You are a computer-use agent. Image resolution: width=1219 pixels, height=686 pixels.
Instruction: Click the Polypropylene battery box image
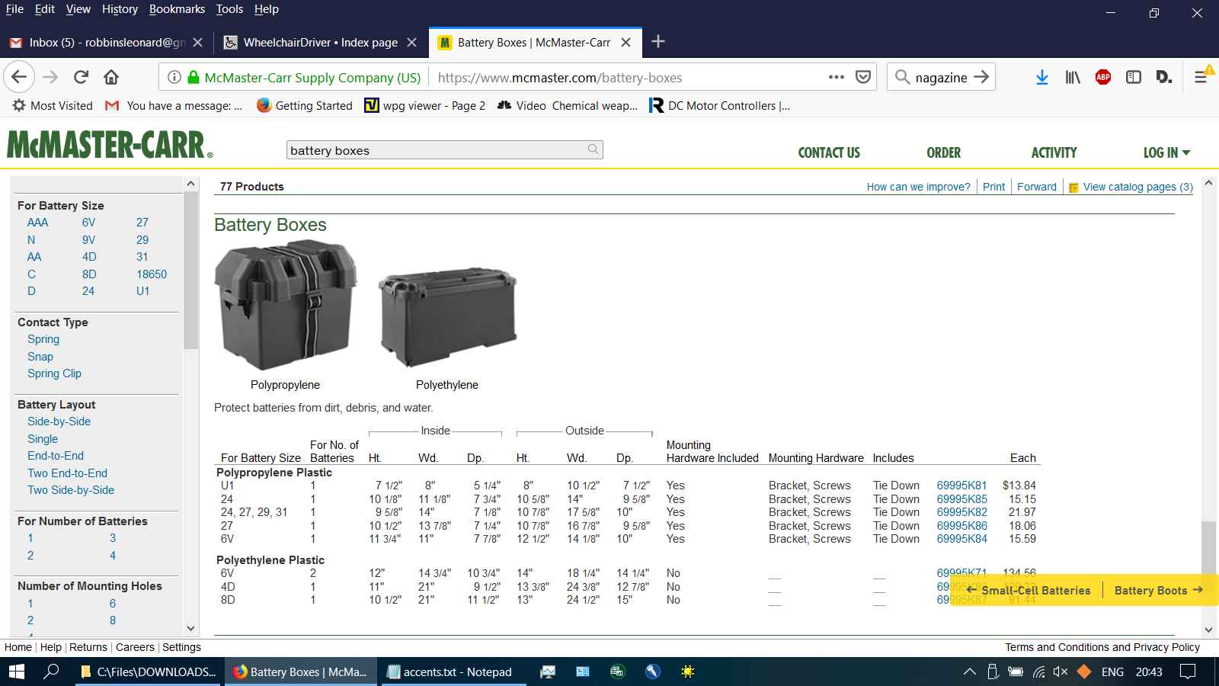tap(286, 306)
